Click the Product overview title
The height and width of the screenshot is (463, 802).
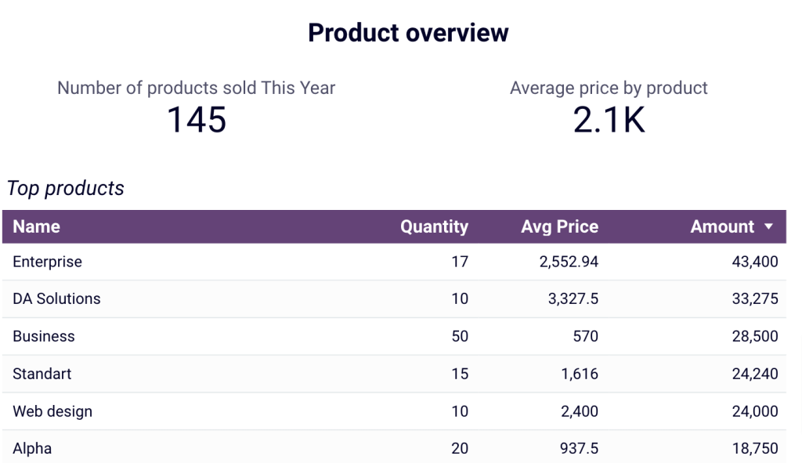pos(408,32)
